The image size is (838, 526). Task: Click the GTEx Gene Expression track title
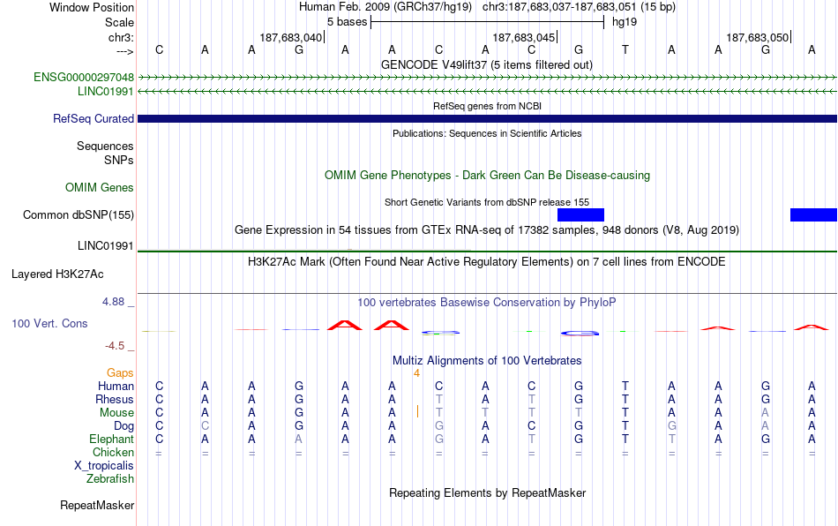[x=487, y=229]
